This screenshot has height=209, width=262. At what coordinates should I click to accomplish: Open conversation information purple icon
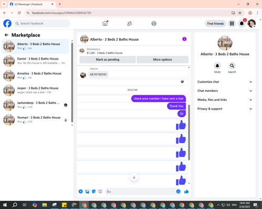pyautogui.click(x=184, y=39)
